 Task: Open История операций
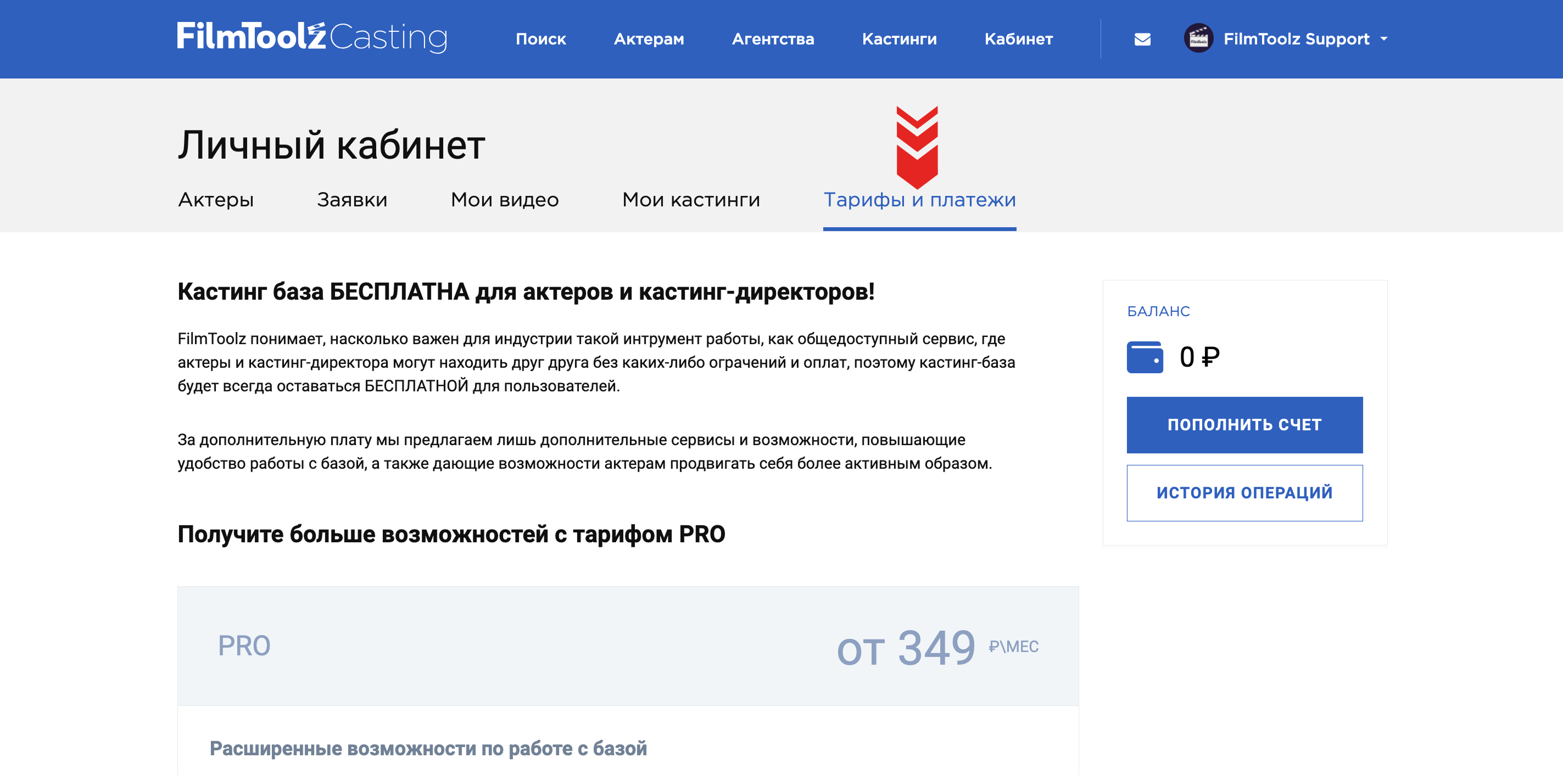(1244, 492)
